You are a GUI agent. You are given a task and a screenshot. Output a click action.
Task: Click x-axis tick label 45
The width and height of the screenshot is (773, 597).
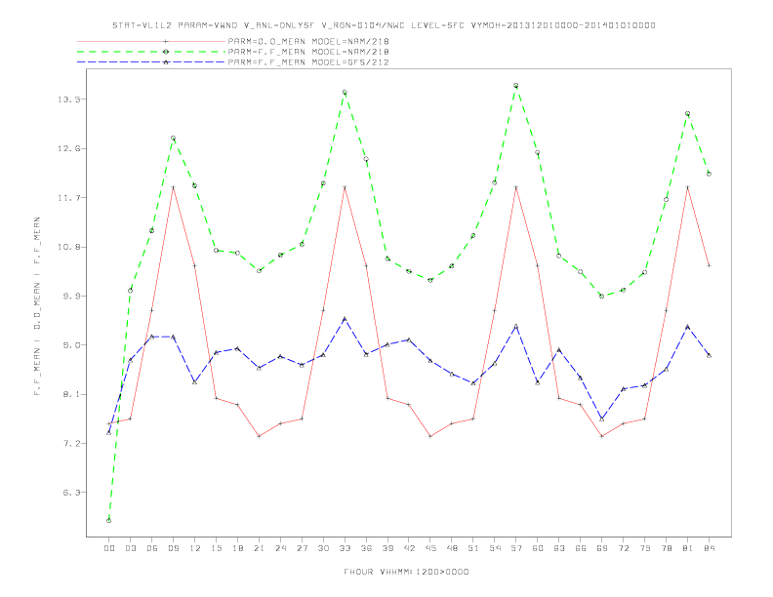coord(430,548)
